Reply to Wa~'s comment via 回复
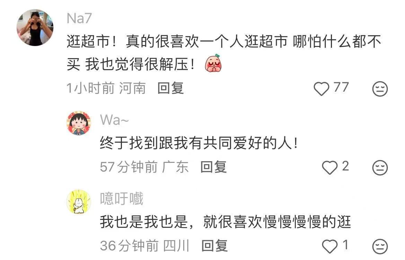The image size is (405, 260). point(214,167)
